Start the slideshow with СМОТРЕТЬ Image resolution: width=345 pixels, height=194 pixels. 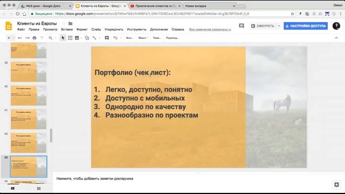pos(263,26)
